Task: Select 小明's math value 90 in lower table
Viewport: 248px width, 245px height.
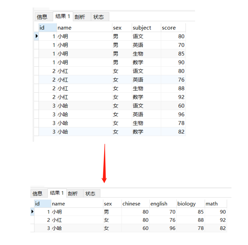Action: click(x=216, y=212)
